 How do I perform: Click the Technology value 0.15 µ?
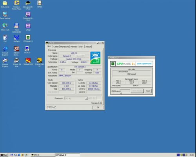(x=63, y=62)
